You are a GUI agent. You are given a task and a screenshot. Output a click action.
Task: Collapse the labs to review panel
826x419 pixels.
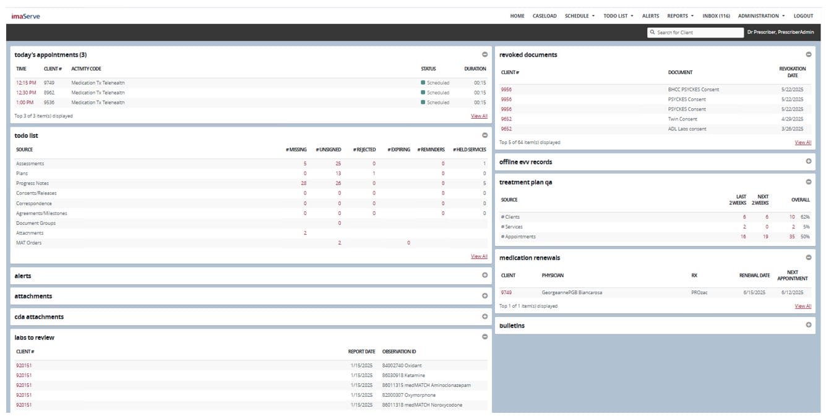click(x=484, y=337)
